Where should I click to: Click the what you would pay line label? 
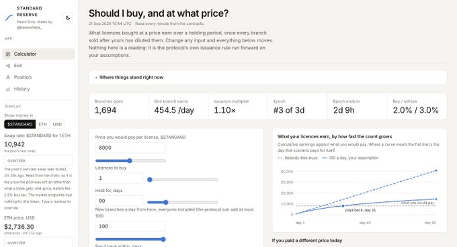pyautogui.click(x=417, y=203)
